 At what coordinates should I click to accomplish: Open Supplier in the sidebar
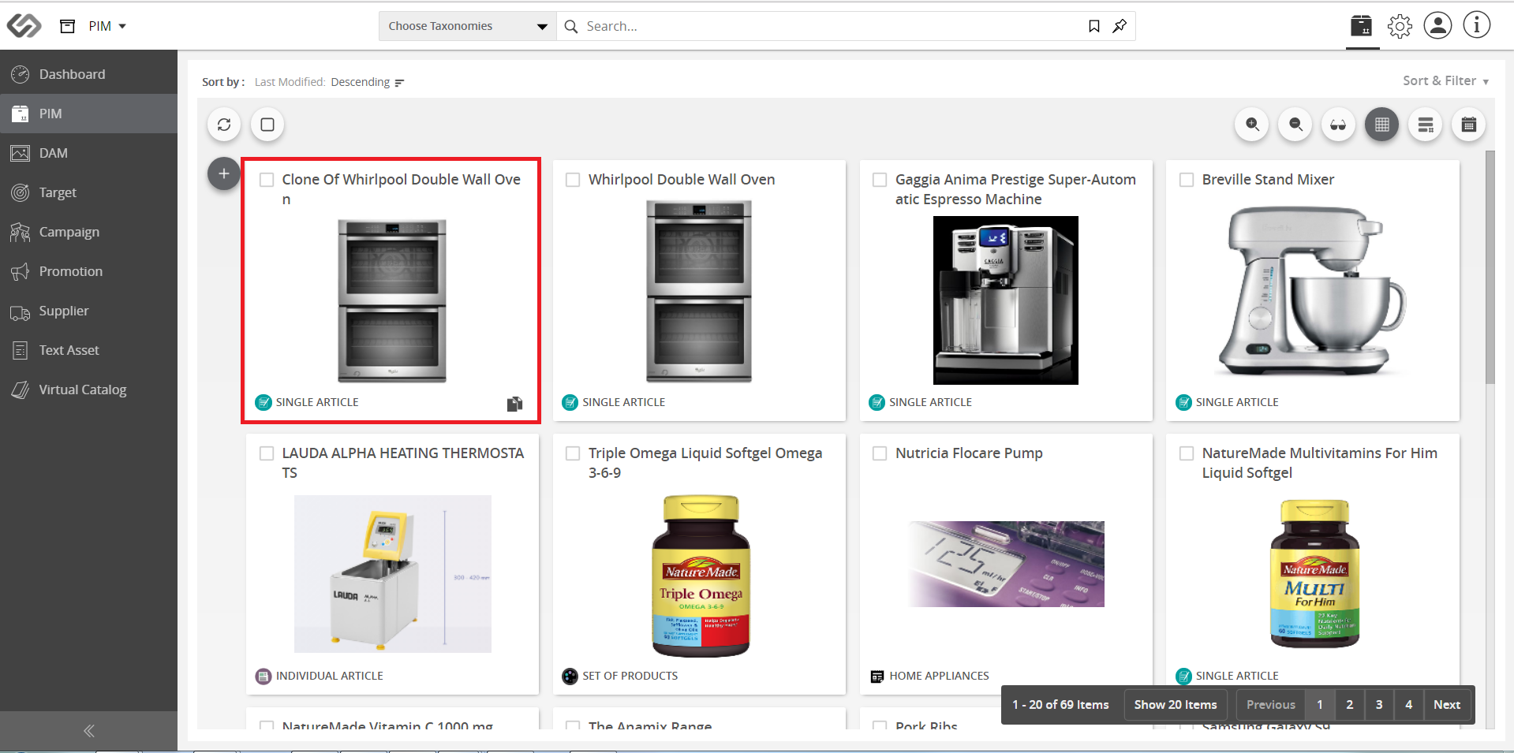click(x=88, y=311)
